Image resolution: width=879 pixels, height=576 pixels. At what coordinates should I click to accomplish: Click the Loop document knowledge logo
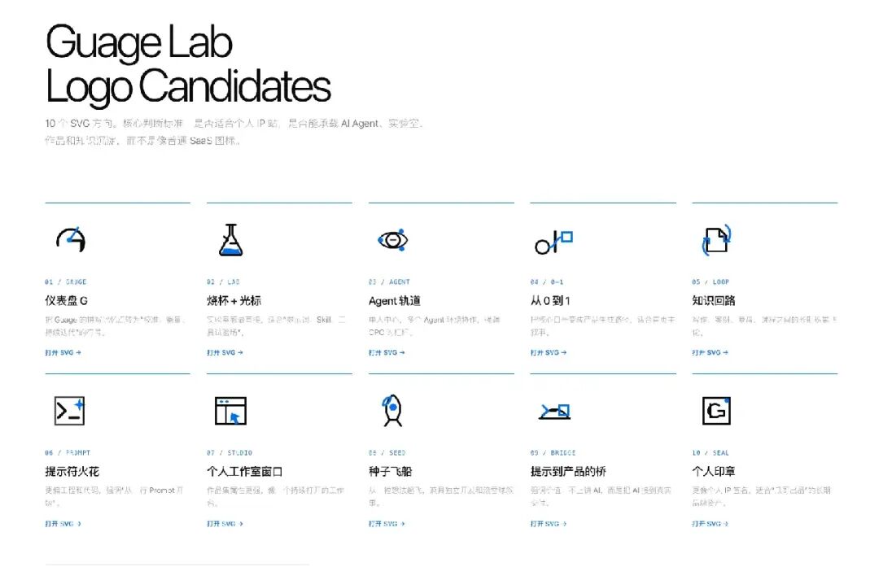tap(716, 240)
